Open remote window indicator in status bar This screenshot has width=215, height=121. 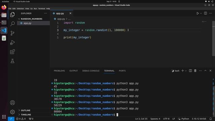[x=11, y=119]
